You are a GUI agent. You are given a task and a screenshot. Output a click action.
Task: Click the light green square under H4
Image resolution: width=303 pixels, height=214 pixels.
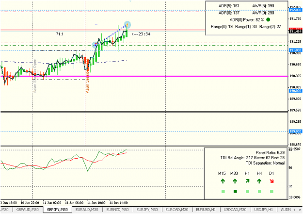[259, 191]
